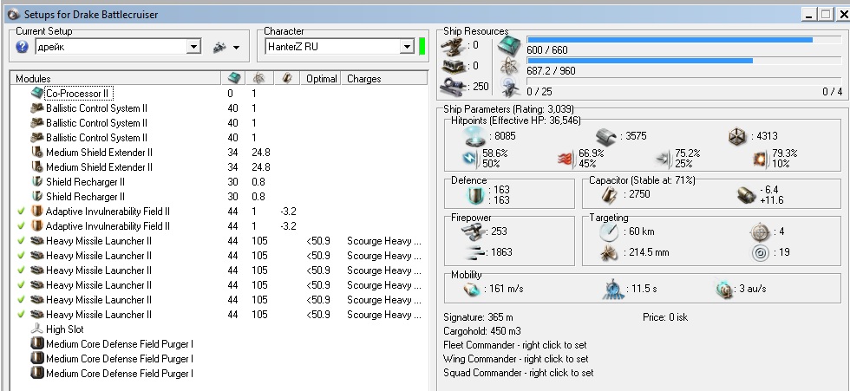Click the green indicator beside Character dropdown
Screen dimensions: 850x391
[x=422, y=47]
